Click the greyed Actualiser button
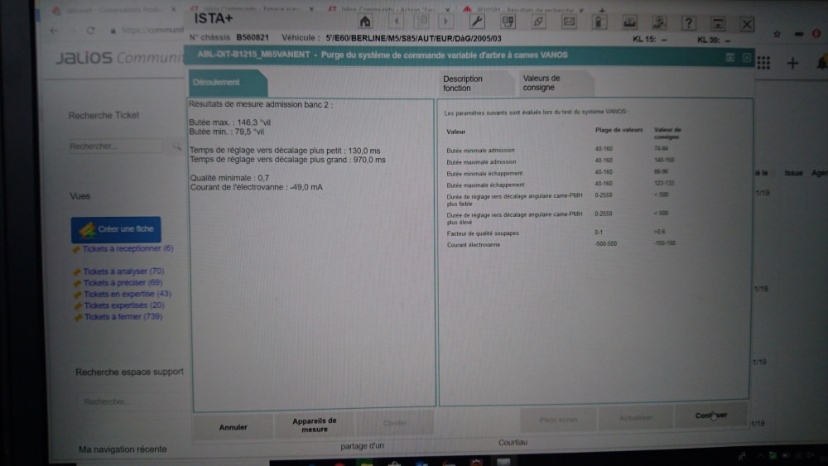This screenshot has width=828, height=466. (x=635, y=417)
